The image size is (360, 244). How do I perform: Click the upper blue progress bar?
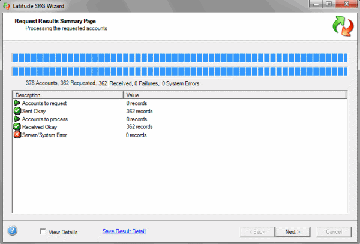pos(179,58)
